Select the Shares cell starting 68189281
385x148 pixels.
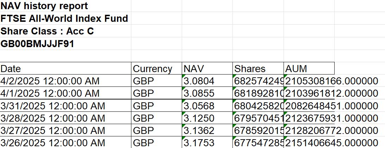pyautogui.click(x=258, y=93)
